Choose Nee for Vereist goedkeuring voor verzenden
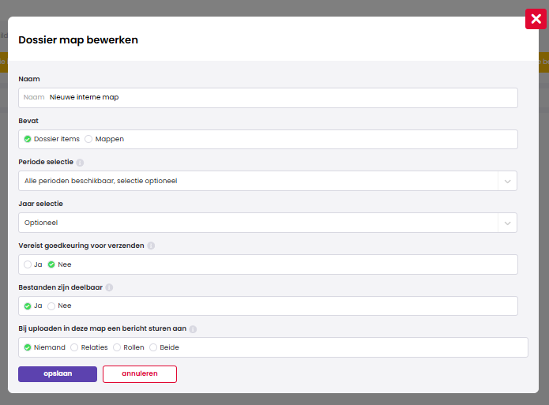This screenshot has height=405, width=549. [51, 264]
